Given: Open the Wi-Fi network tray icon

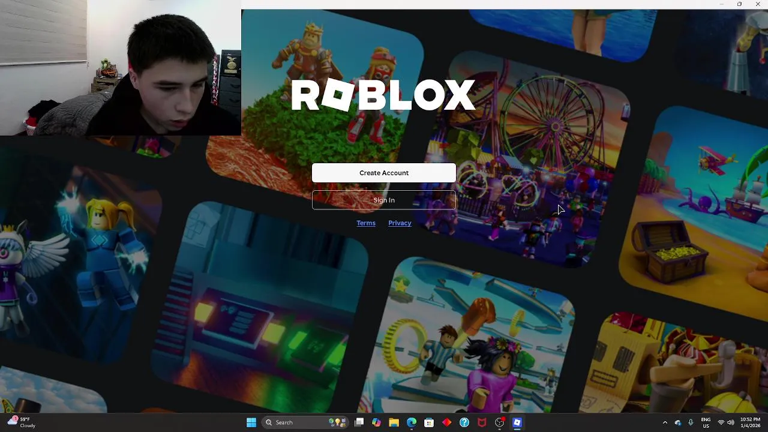Looking at the screenshot, I should click(x=721, y=422).
